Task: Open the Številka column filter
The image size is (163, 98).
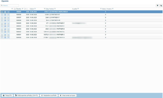Action: click(x=23, y=9)
